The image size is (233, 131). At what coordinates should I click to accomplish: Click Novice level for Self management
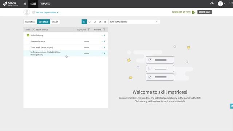[x=87, y=53]
